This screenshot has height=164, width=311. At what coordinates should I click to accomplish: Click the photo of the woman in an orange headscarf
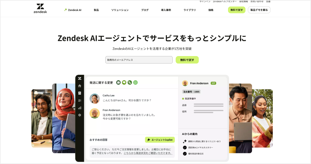[x=64, y=118]
